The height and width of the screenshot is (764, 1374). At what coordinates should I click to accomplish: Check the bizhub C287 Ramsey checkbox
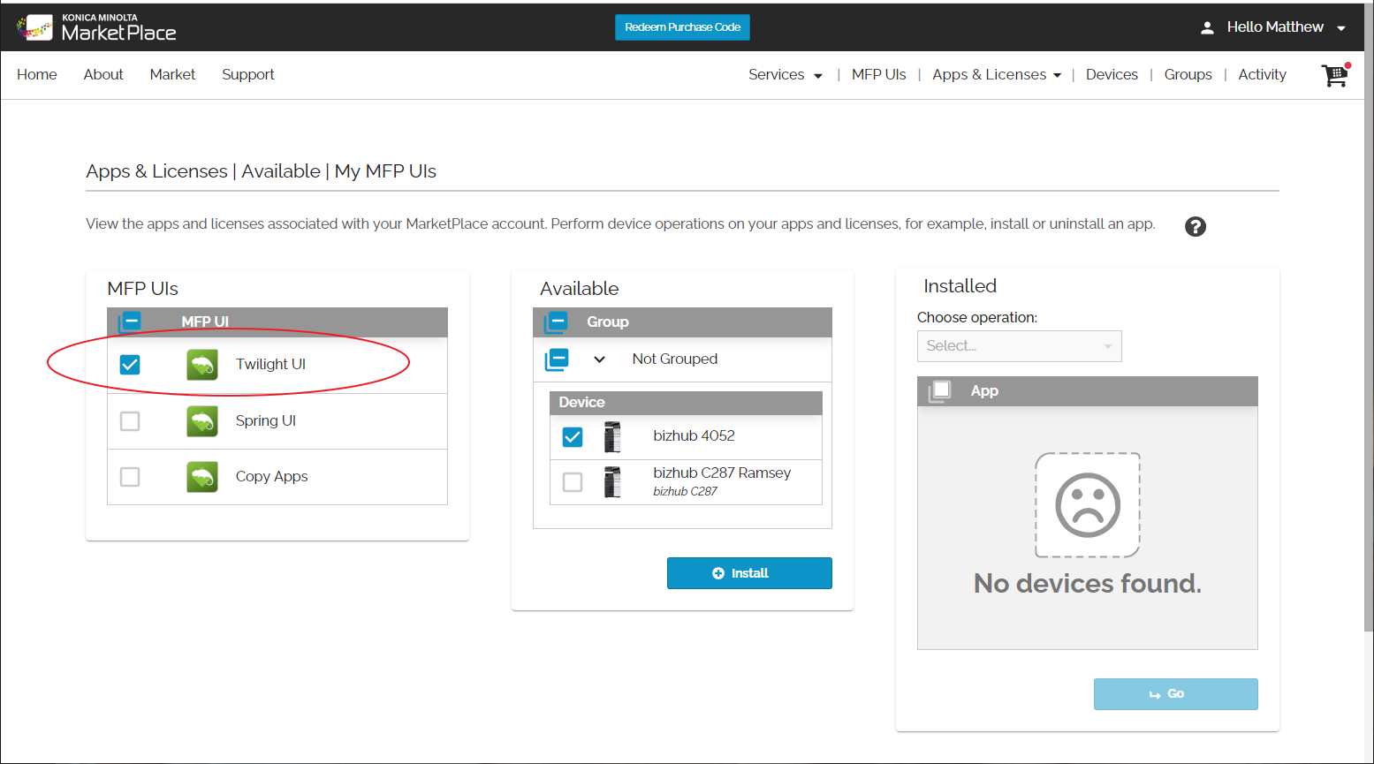573,482
